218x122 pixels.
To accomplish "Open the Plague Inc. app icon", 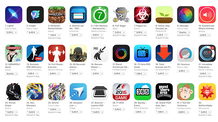I will 143,15.
